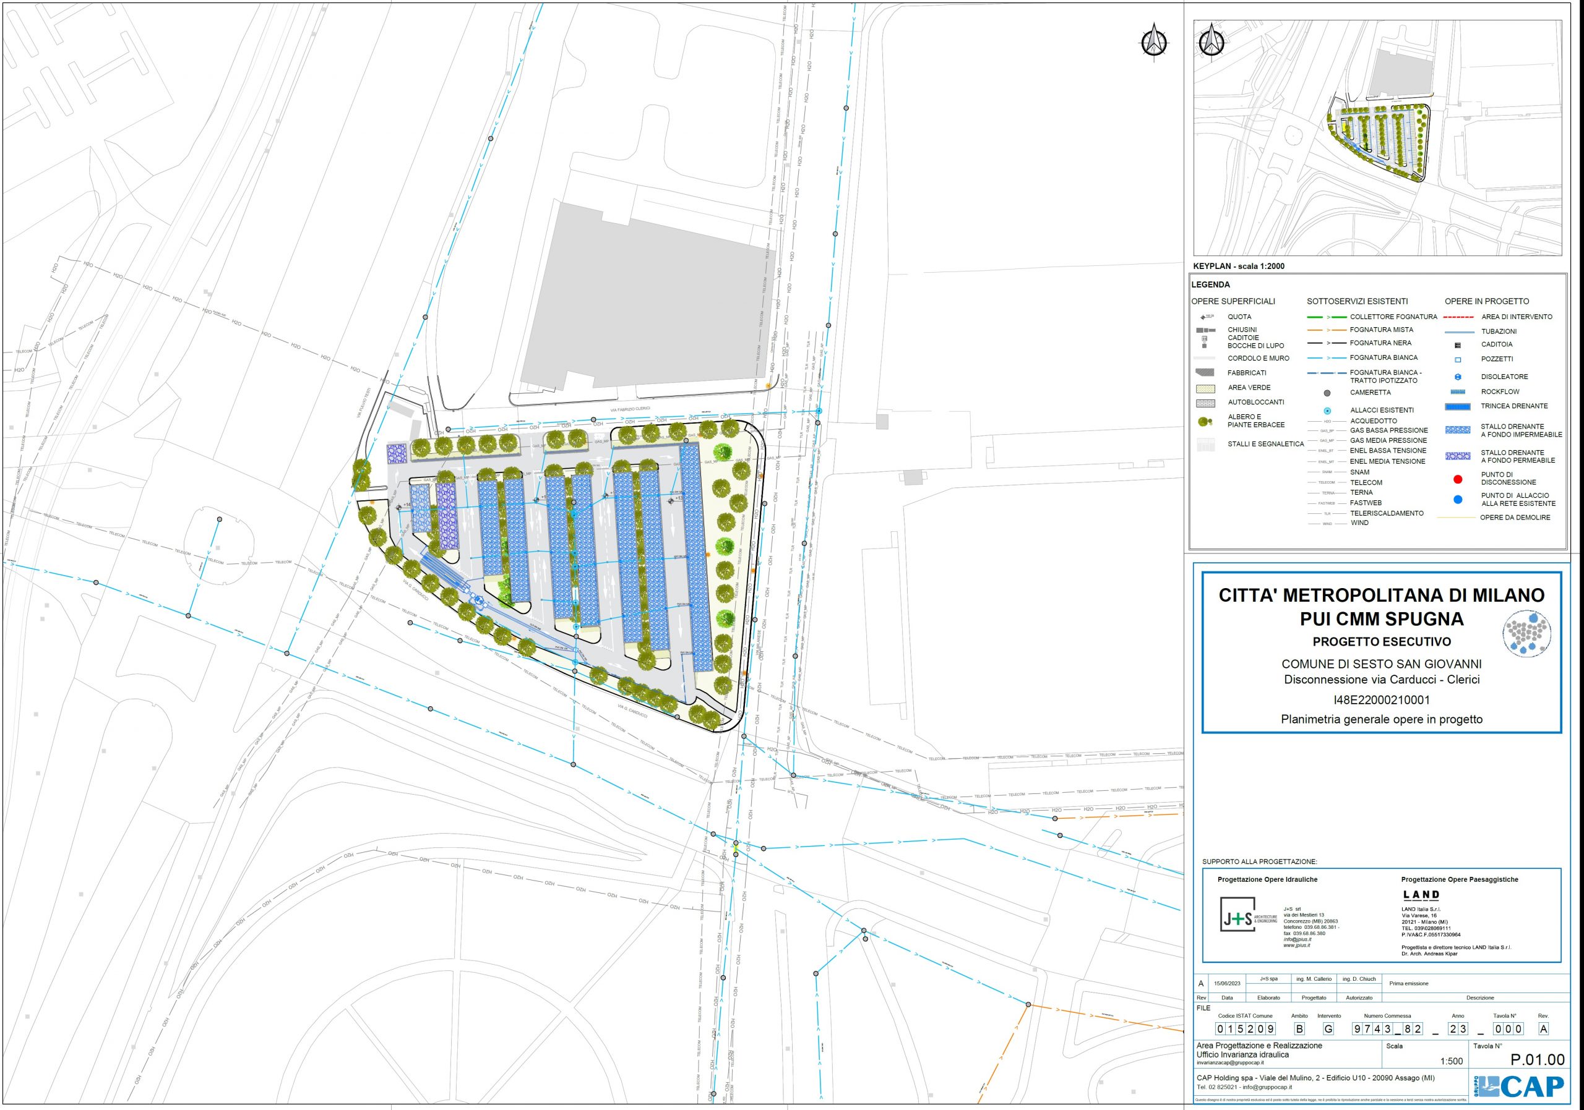The image size is (1584, 1110).
Task: Click the Disoleatore hexagon symbol in legend
Action: coord(1458,377)
